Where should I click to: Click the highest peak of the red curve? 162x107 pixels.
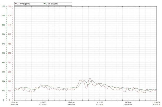[90, 78]
